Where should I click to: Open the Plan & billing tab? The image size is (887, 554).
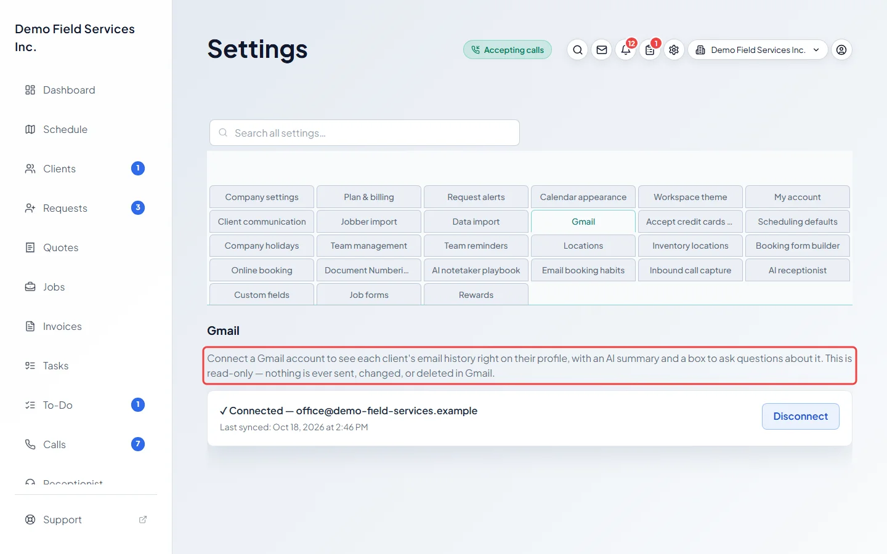pos(369,197)
